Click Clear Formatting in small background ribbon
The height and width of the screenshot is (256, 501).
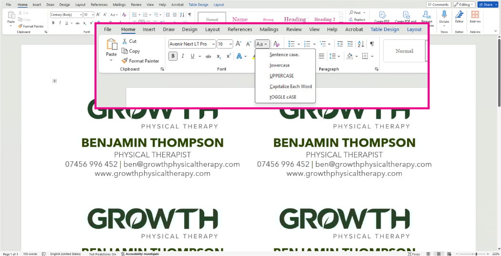point(124,15)
